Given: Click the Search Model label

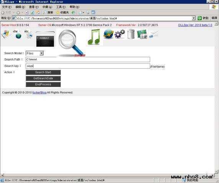Looking at the screenshot, I should click(14, 53).
